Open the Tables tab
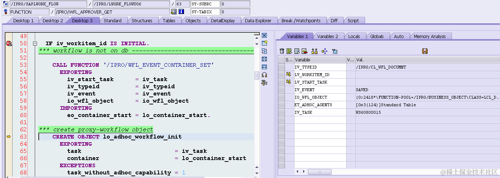The image size is (500, 178). click(x=169, y=20)
